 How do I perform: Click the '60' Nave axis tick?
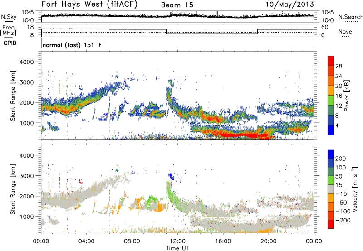(x=324, y=27)
